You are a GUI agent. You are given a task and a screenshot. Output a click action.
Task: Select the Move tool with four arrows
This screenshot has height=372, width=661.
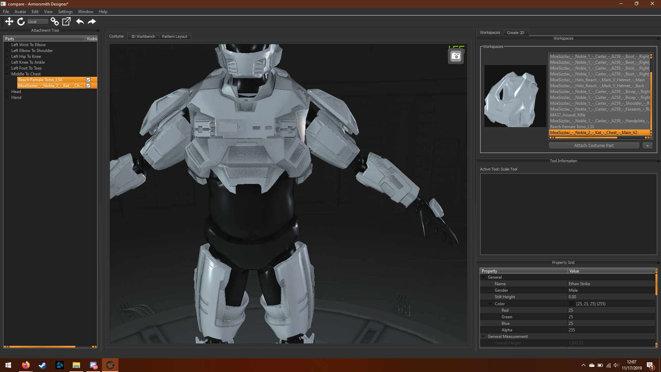[x=9, y=21]
